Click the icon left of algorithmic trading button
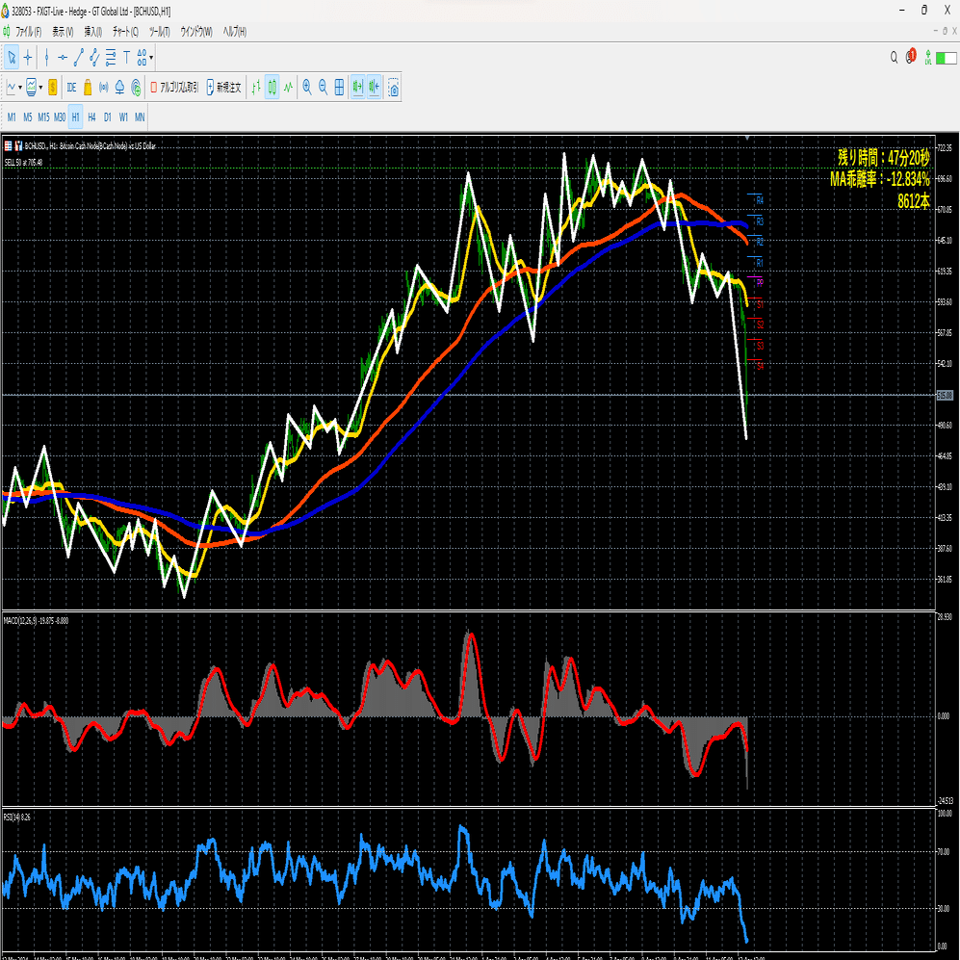The height and width of the screenshot is (960, 960). (x=136, y=88)
